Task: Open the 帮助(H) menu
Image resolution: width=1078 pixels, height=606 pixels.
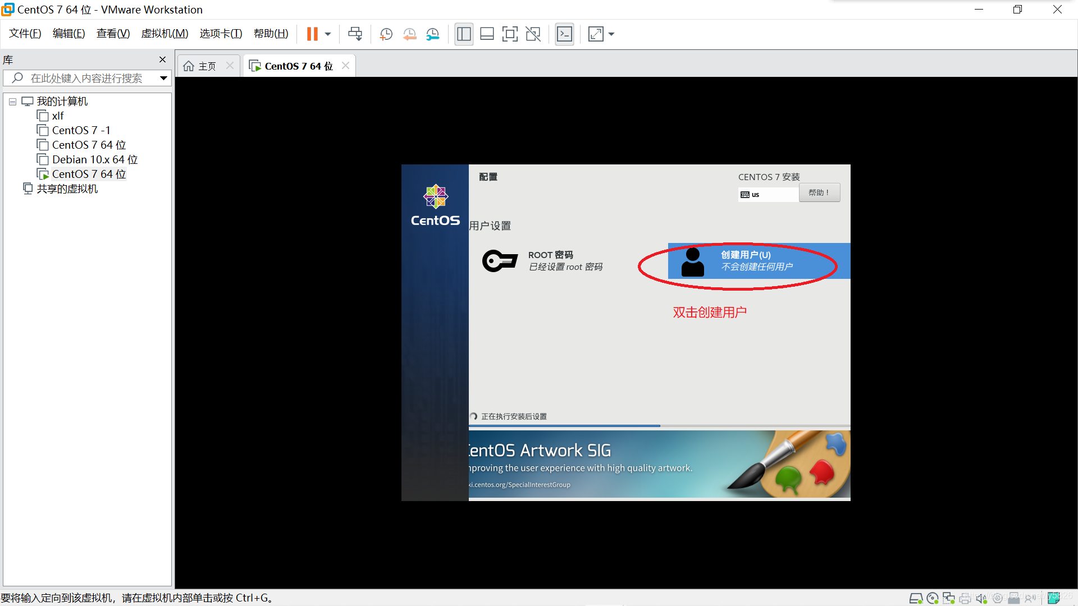Action: point(271,34)
